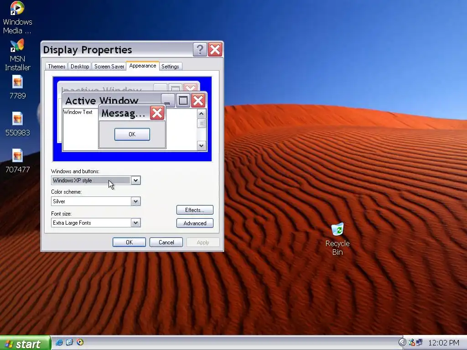Viewport: 467px width, 350px height.
Task: Open the Effects dialog
Action: click(195, 210)
